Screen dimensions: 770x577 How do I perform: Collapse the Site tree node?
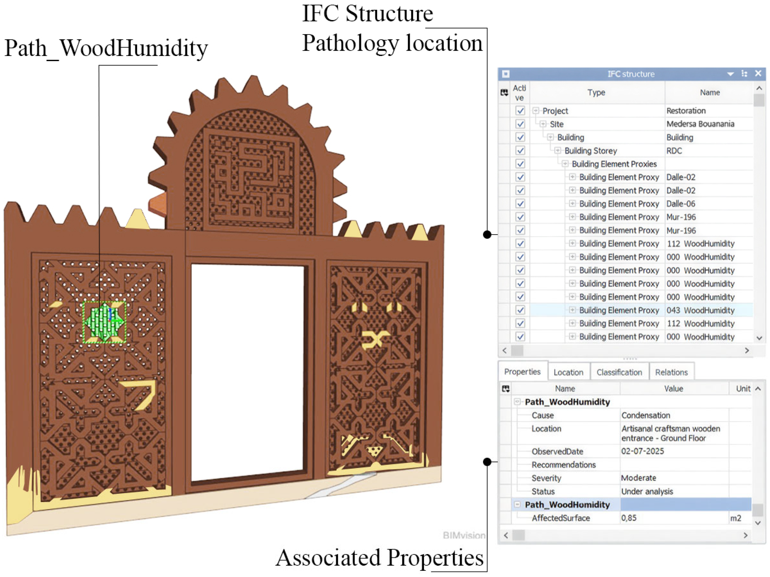[x=543, y=124]
